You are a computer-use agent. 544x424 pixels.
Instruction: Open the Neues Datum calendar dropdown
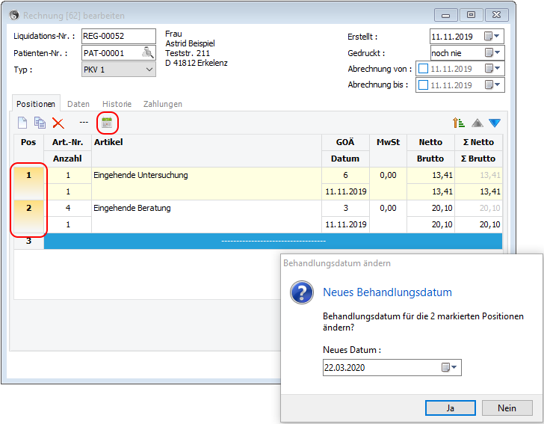pos(449,367)
